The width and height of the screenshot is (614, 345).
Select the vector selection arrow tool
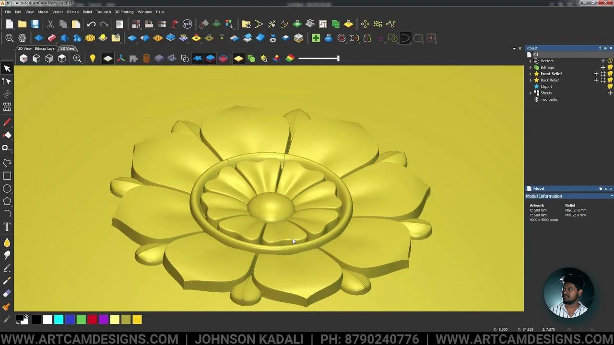pyautogui.click(x=7, y=69)
